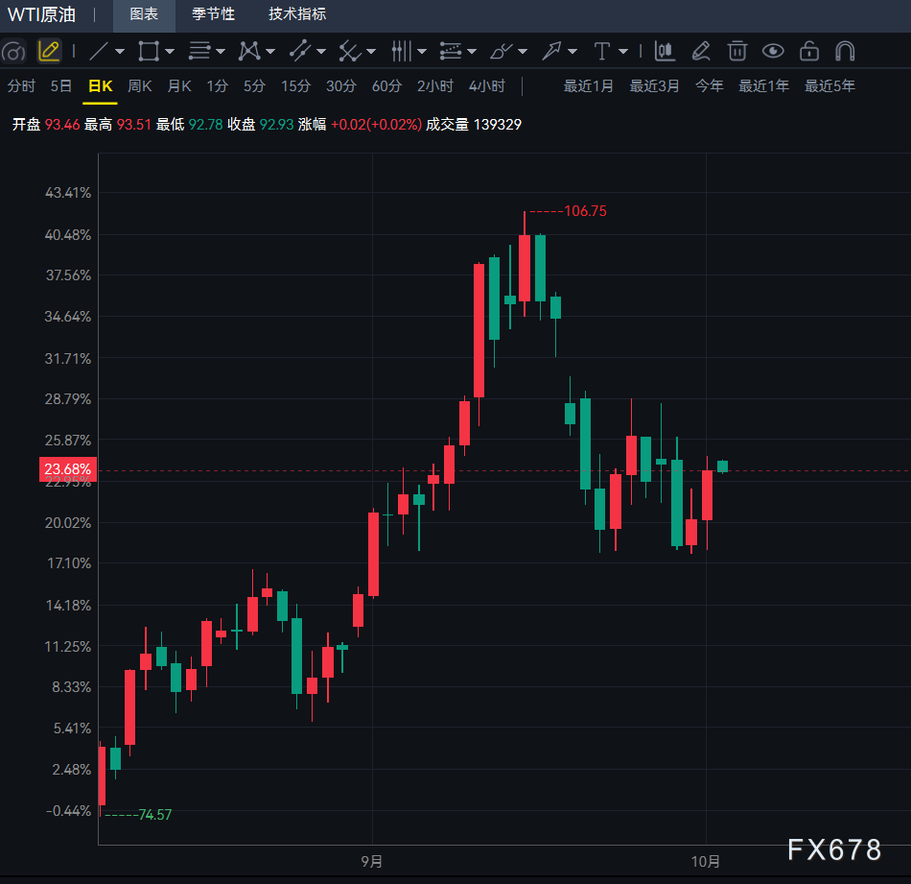911x884 pixels.
Task: Select the rectangle shape tool
Action: [148, 51]
